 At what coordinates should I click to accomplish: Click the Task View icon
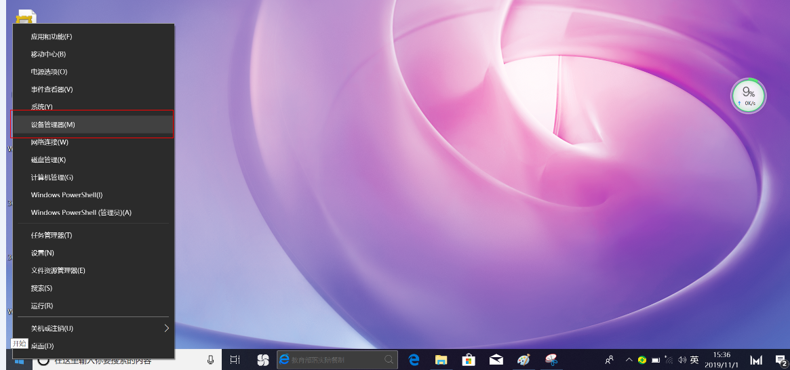pos(235,360)
